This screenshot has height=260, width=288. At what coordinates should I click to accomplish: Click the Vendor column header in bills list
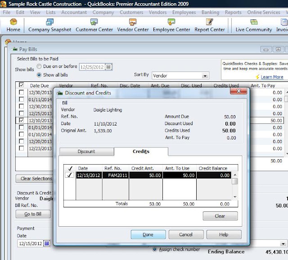pos(66,85)
